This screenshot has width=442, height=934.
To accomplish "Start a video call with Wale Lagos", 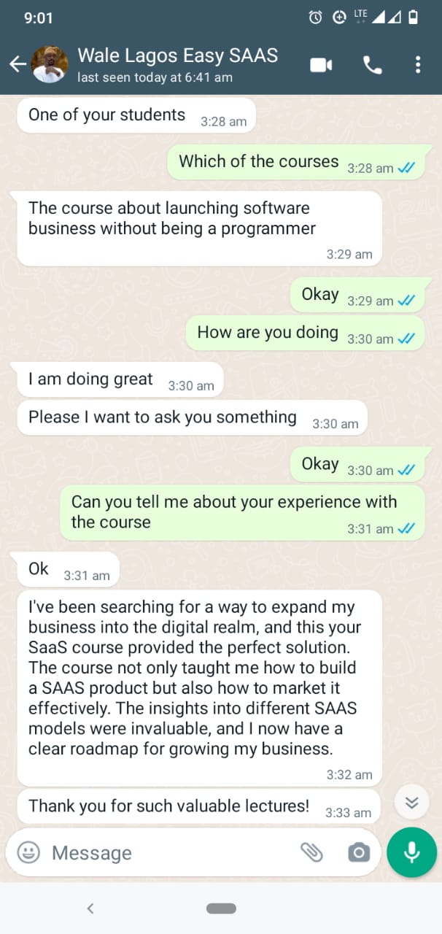I will [321, 64].
